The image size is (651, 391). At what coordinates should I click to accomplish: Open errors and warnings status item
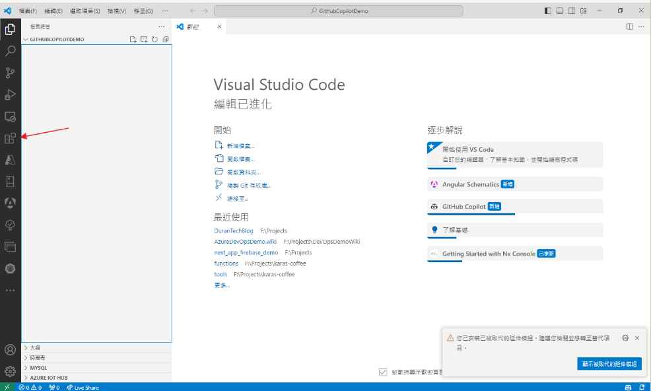pos(30,387)
